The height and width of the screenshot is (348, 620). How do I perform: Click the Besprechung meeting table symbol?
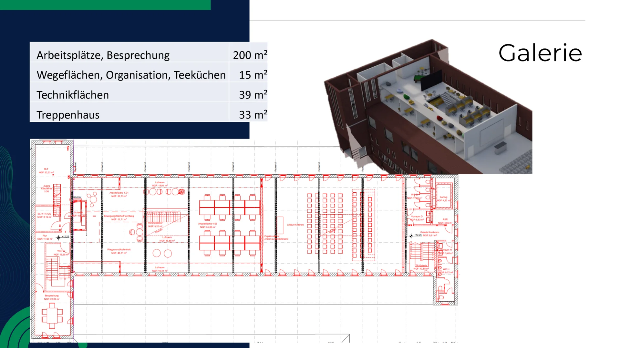tap(52, 315)
